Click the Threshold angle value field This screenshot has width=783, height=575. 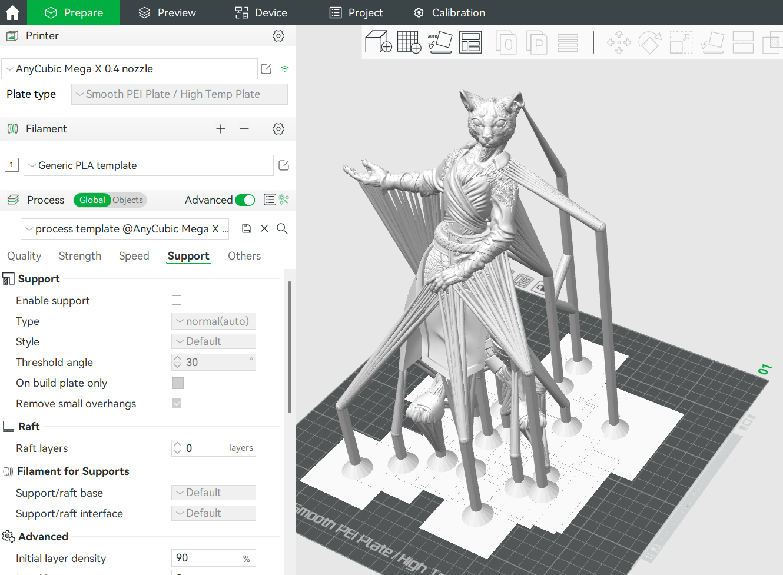[214, 362]
